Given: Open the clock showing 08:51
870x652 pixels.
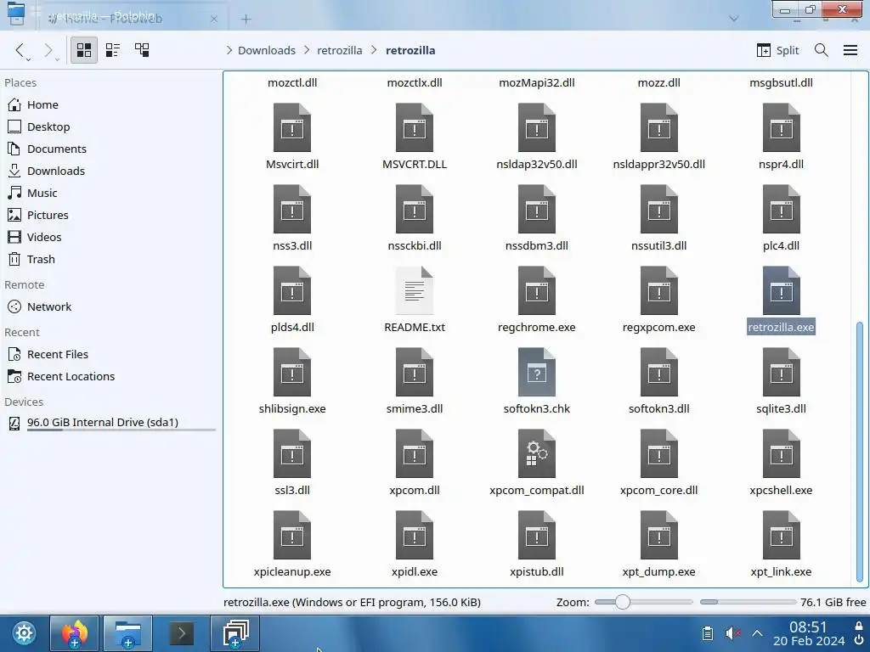Looking at the screenshot, I should (x=809, y=633).
